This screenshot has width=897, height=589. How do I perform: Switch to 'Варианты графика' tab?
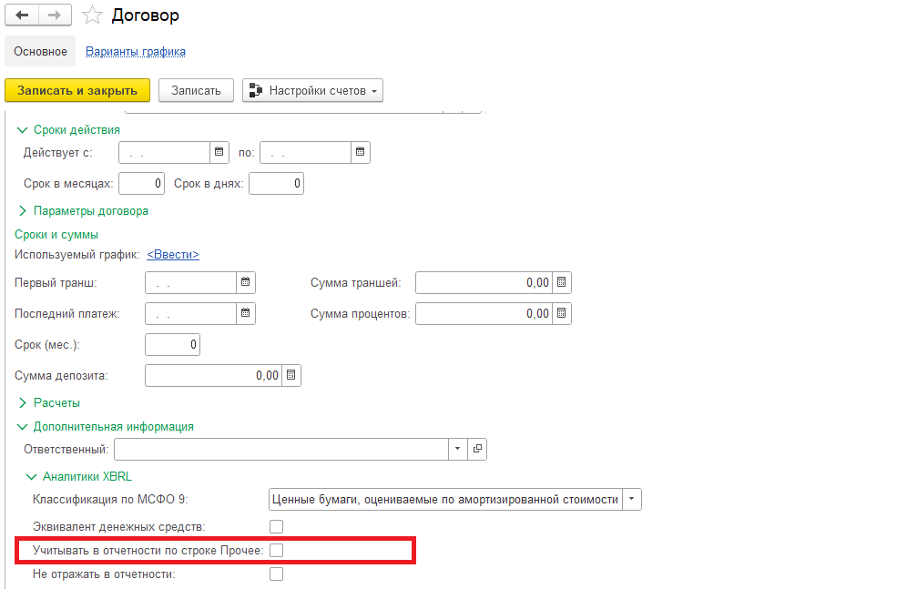(x=136, y=52)
